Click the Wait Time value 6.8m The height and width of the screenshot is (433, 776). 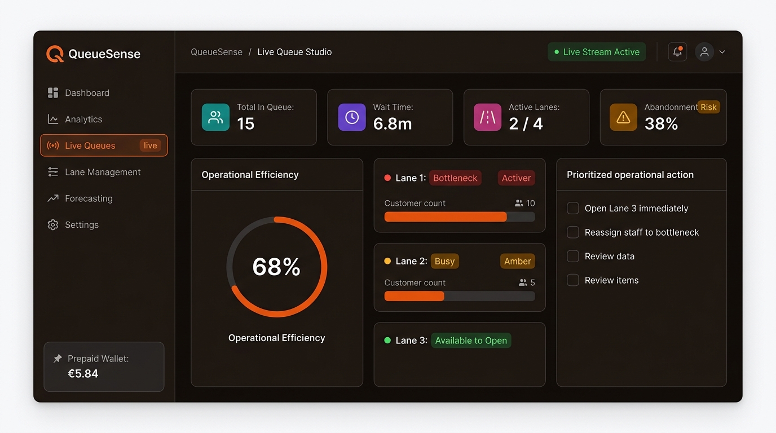393,124
